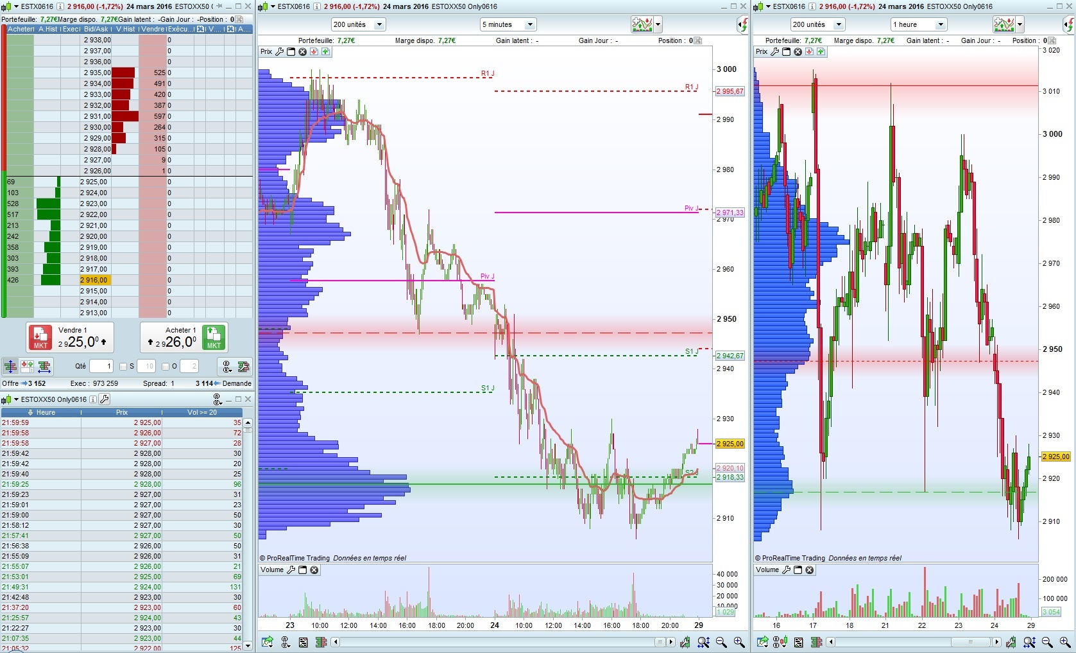Click the horizontal scrollbar under 5-minute chart

[x=503, y=642]
